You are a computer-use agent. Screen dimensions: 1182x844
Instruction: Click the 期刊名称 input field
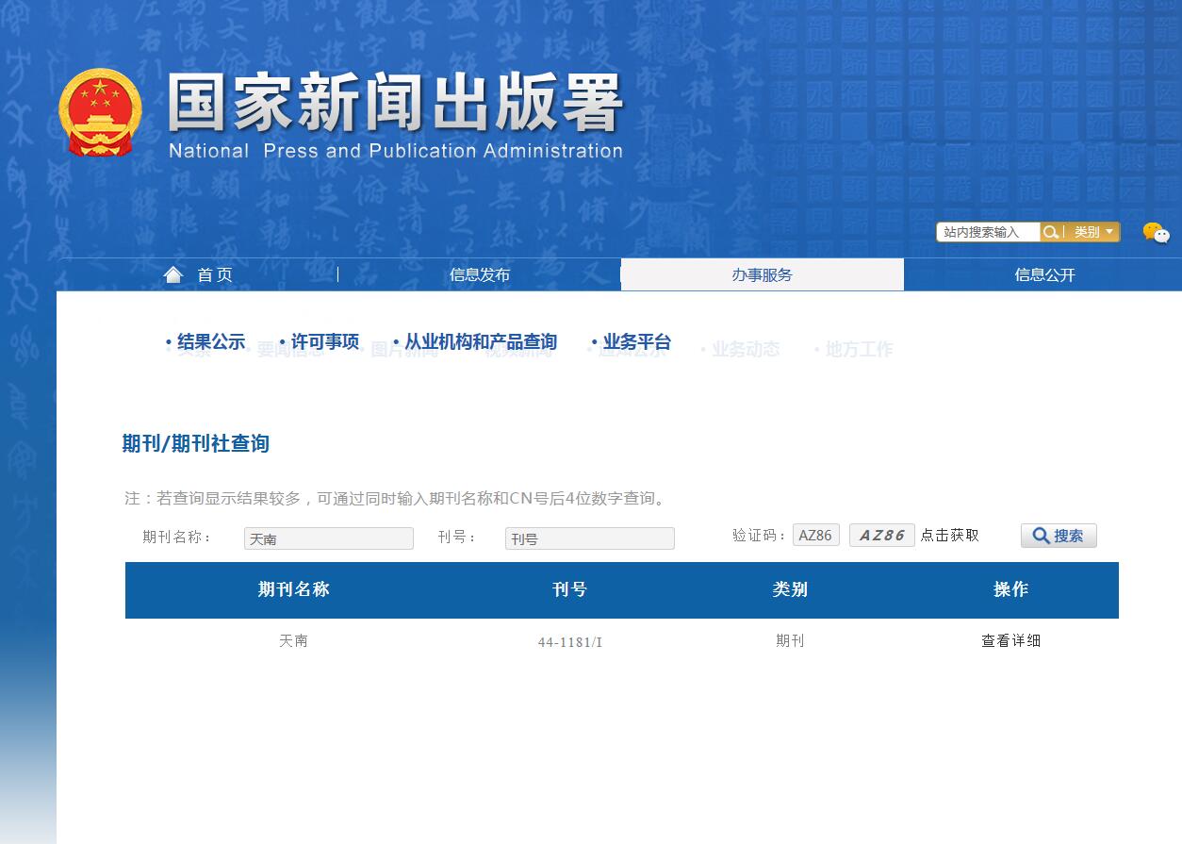point(328,538)
